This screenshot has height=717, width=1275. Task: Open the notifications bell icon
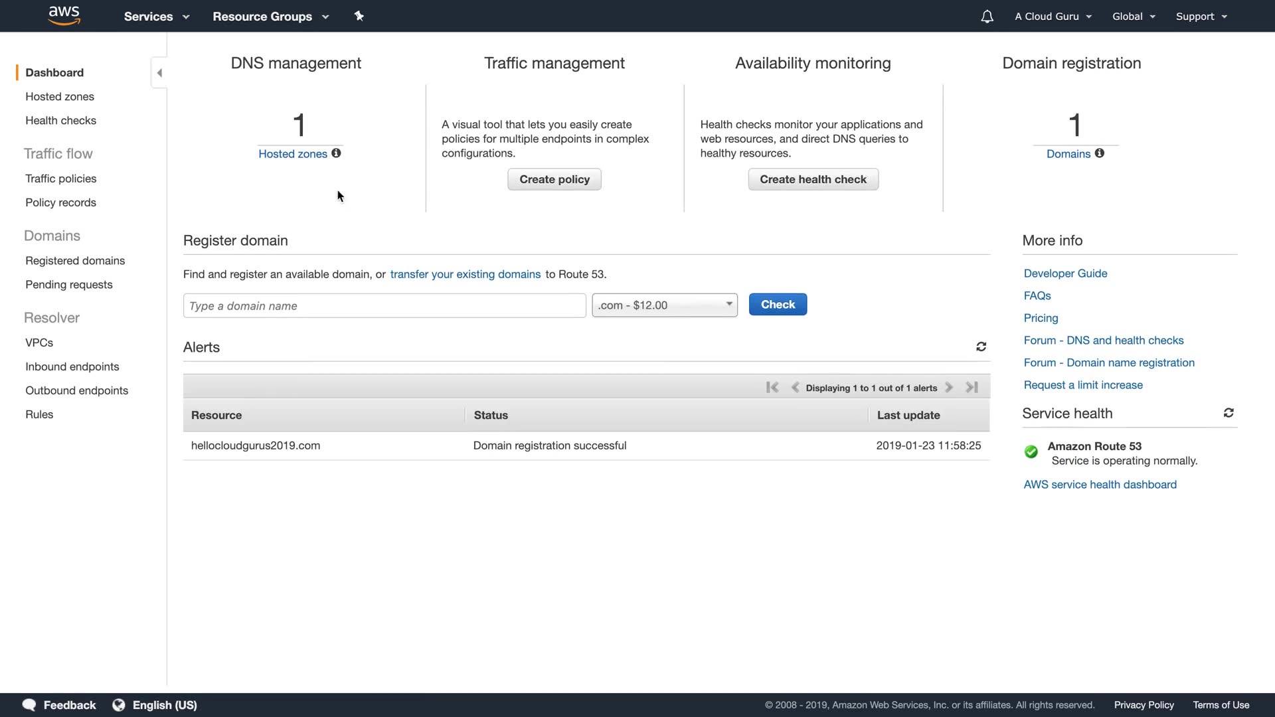tap(987, 17)
